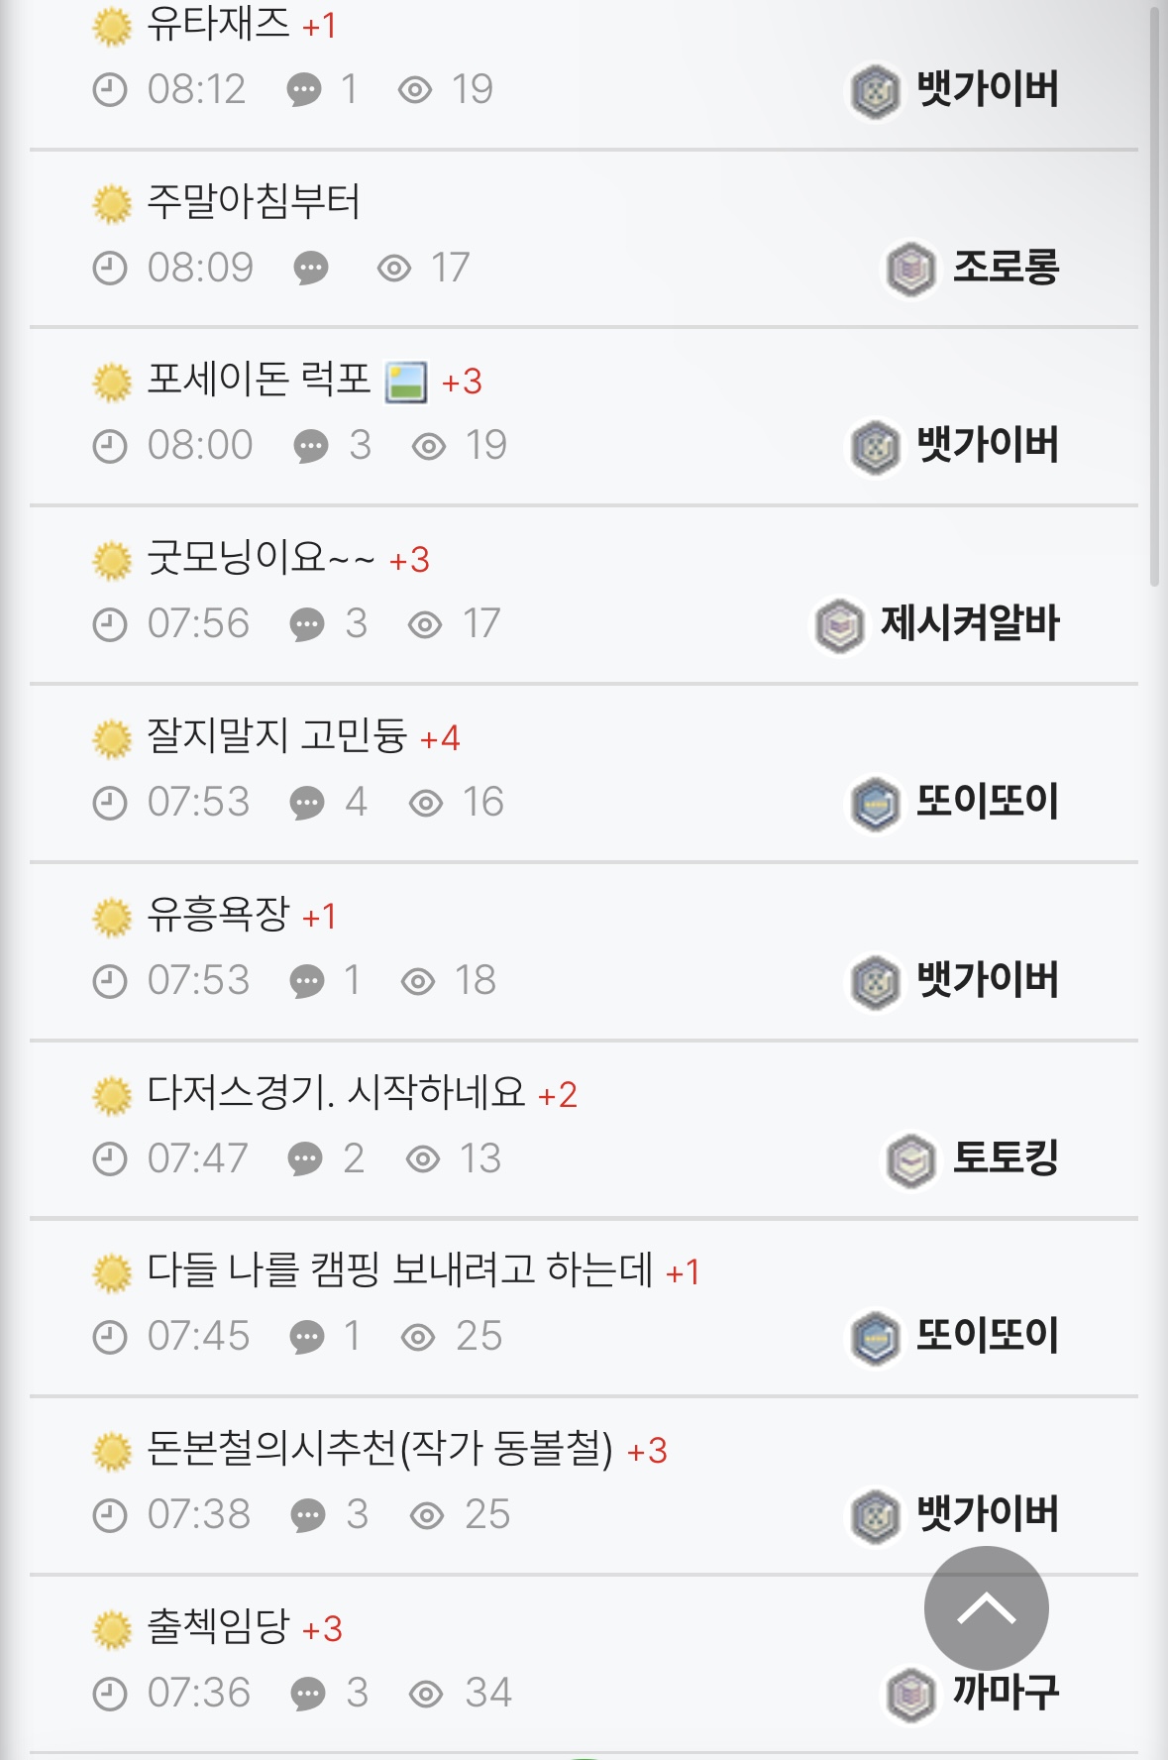Tap the level badge next to 제시켜알바
1168x1760 pixels.
tap(839, 625)
